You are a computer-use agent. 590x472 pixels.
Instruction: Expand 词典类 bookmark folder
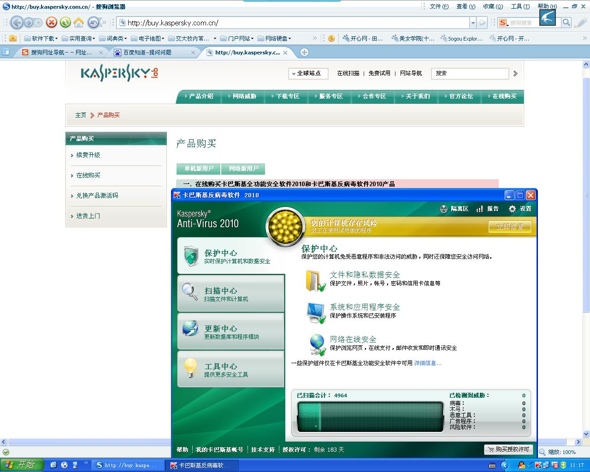point(112,38)
